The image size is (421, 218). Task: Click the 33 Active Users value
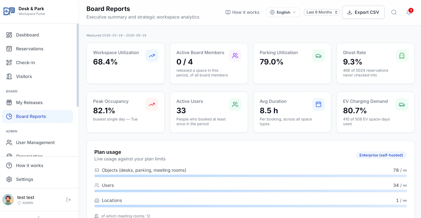click(181, 111)
